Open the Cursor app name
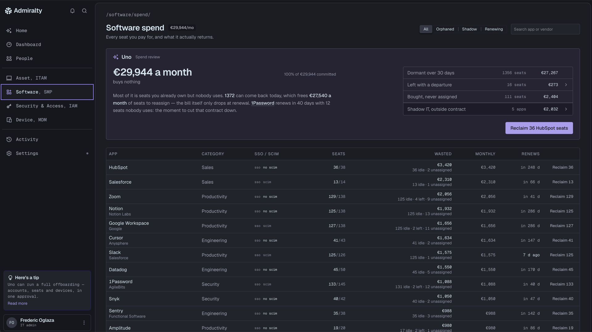The image size is (592, 332). [116, 238]
